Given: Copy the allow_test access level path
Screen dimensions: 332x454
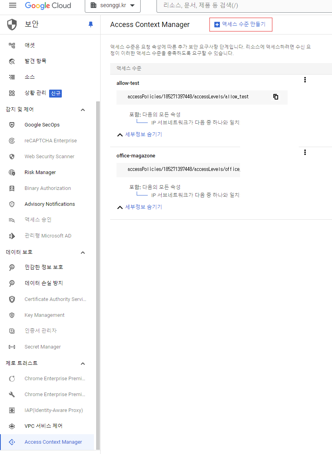Looking at the screenshot, I should (x=276, y=97).
